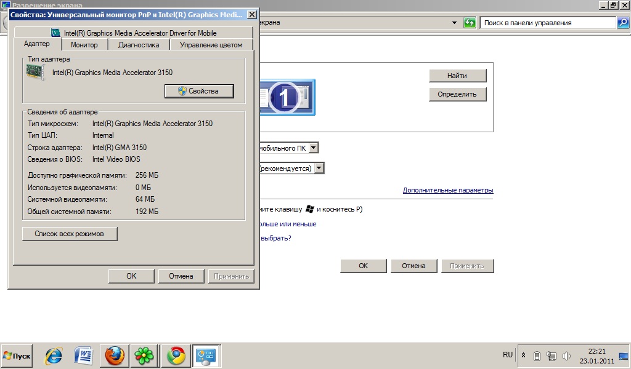Click the search magnifier icon
631x369 pixels.
[623, 23]
